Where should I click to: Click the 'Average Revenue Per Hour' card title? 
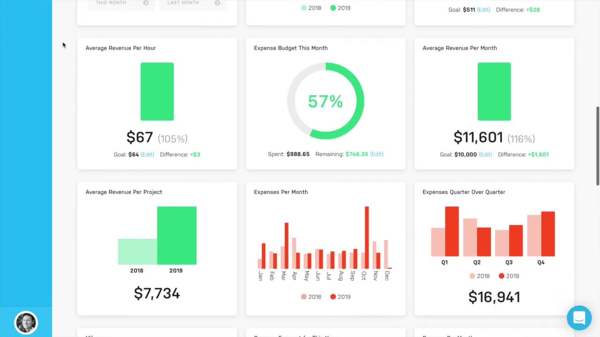pyautogui.click(x=120, y=48)
